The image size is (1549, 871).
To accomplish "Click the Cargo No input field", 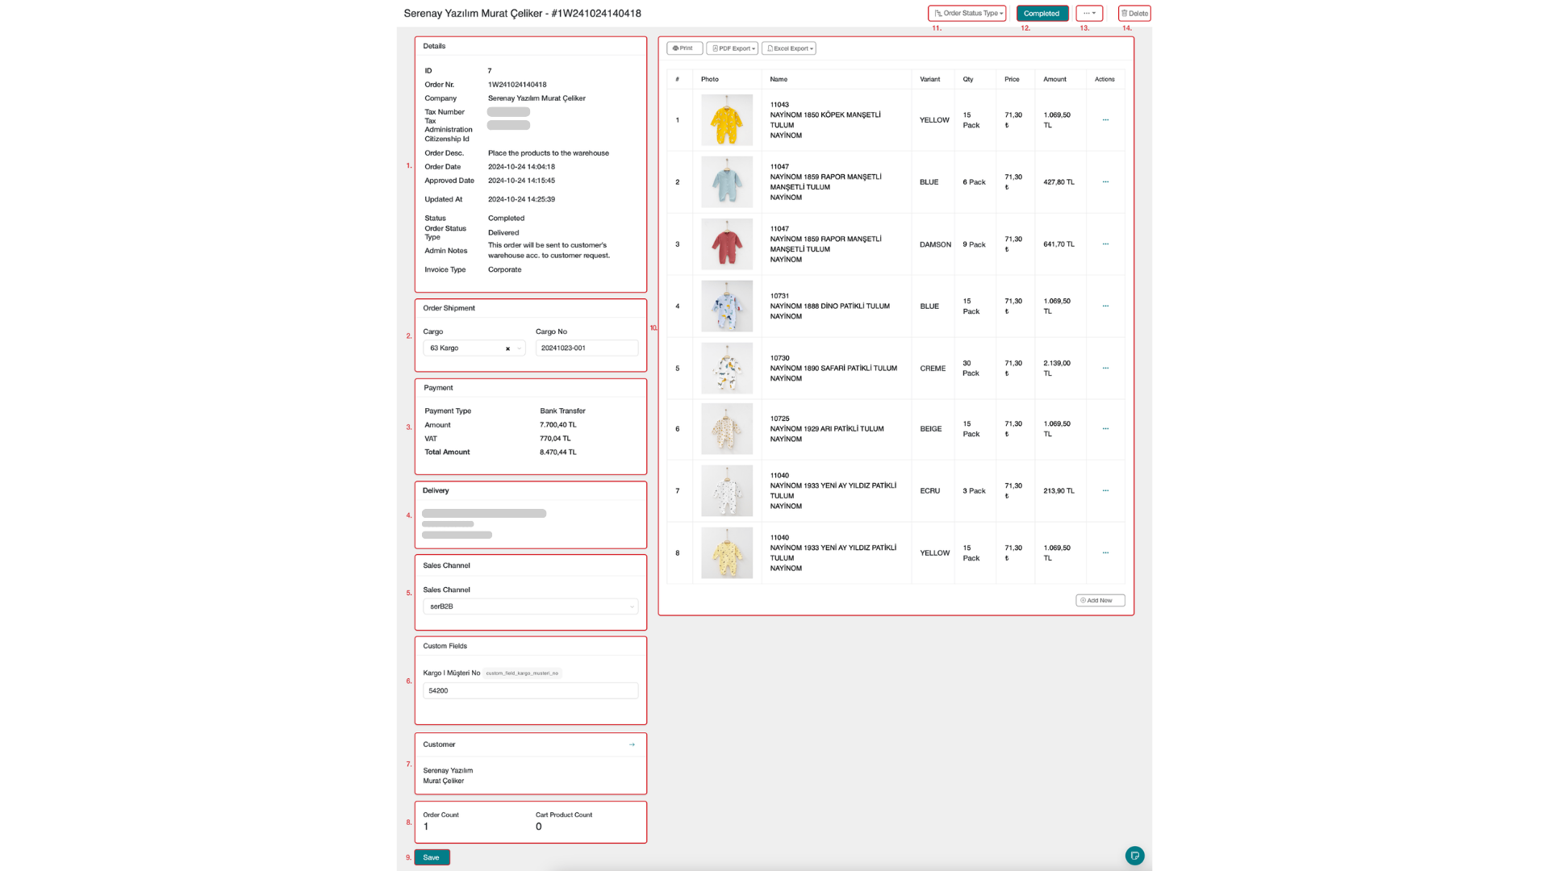I will coord(587,348).
